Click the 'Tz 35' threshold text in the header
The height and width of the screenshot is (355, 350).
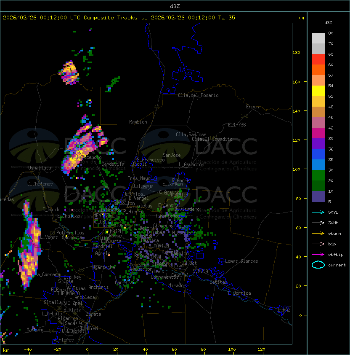pyautogui.click(x=227, y=18)
